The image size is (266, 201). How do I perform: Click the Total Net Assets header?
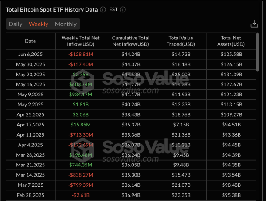232,41
